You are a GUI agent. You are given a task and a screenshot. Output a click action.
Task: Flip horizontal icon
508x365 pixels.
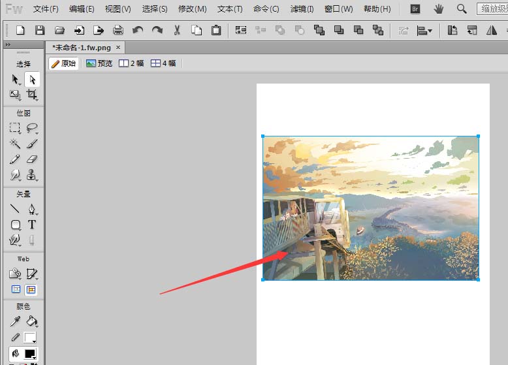[492, 30]
